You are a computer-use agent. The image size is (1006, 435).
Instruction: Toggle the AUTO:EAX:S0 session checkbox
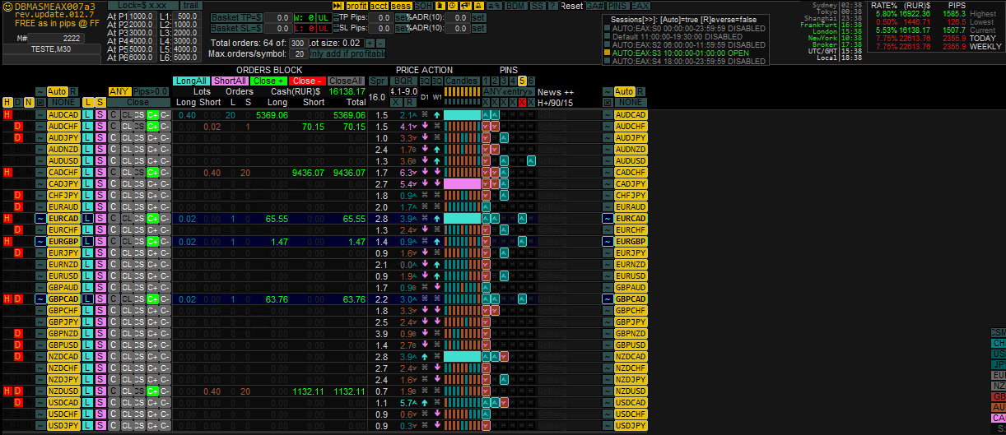tap(607, 27)
